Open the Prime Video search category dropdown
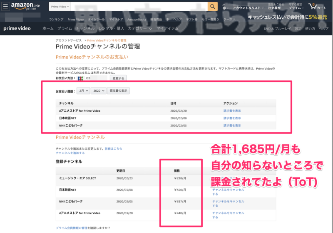333x233 pixels. [x=60, y=7]
